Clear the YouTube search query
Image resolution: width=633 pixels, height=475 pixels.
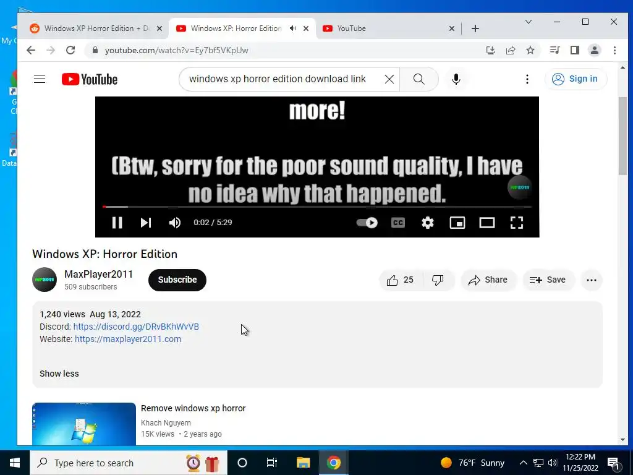click(389, 79)
